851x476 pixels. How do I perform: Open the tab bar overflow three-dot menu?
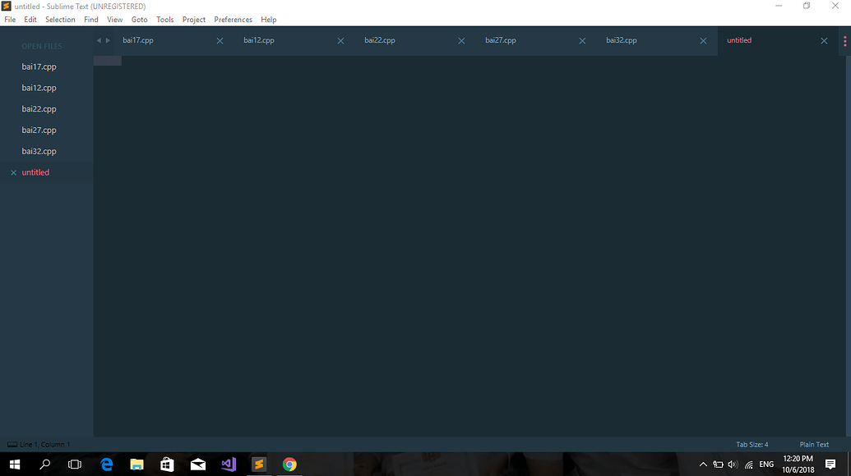(x=844, y=39)
